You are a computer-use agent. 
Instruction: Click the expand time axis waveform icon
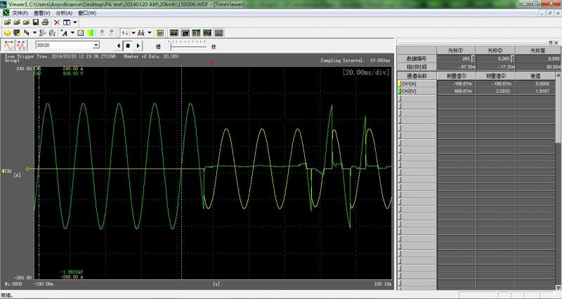[x=8, y=46]
